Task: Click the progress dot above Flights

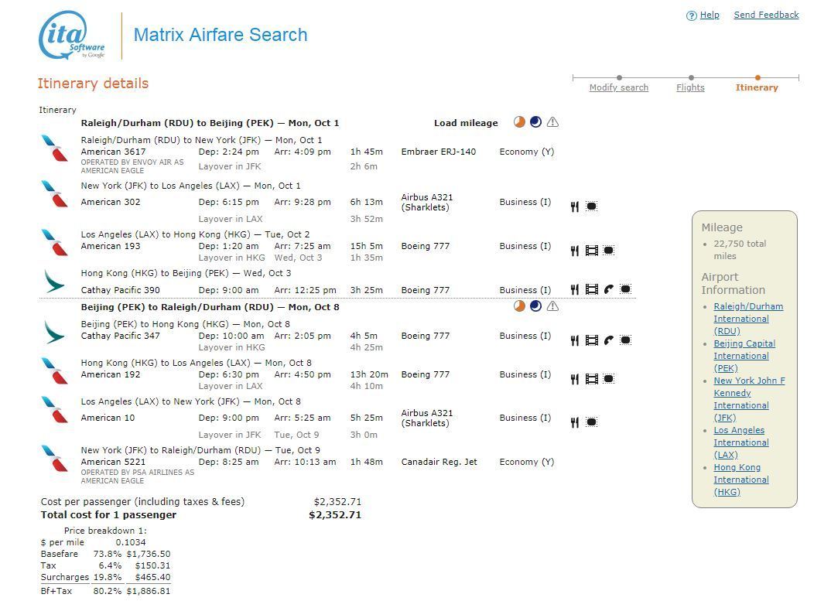Action: [x=691, y=77]
